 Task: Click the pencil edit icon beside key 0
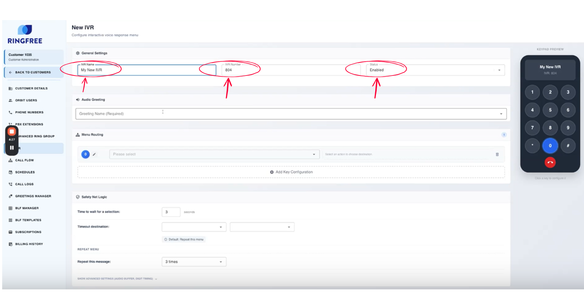94,154
